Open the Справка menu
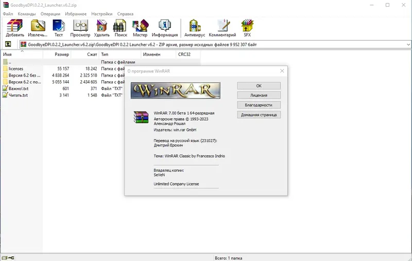Image resolution: width=412 pixels, height=261 pixels. 125,14
